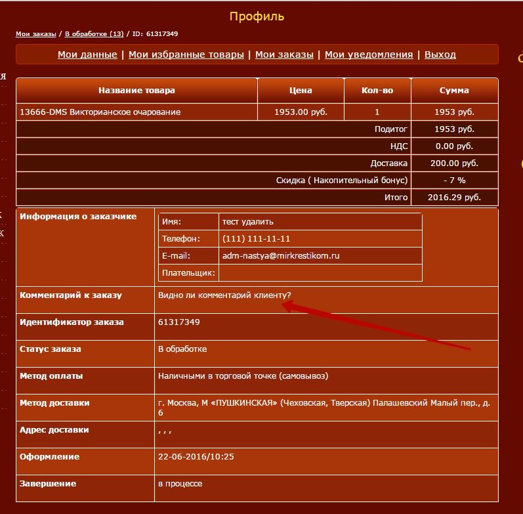Click the order comment text Видно ли комментарий клиенту
This screenshot has height=514, width=523.
(224, 295)
